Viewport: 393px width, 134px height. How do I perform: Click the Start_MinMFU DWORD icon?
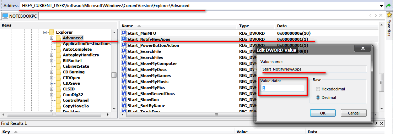click(124, 33)
